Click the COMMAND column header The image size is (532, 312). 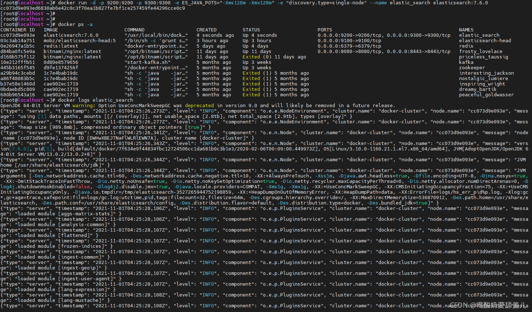(135, 30)
